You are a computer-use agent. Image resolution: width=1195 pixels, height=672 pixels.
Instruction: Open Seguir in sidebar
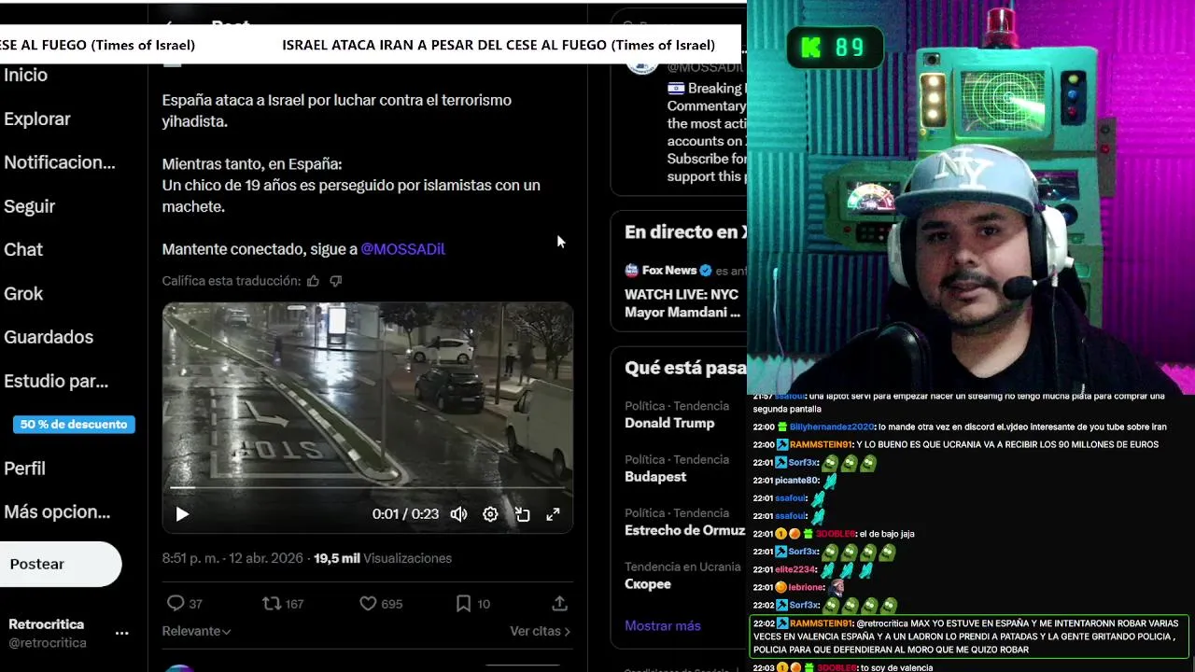(x=29, y=206)
